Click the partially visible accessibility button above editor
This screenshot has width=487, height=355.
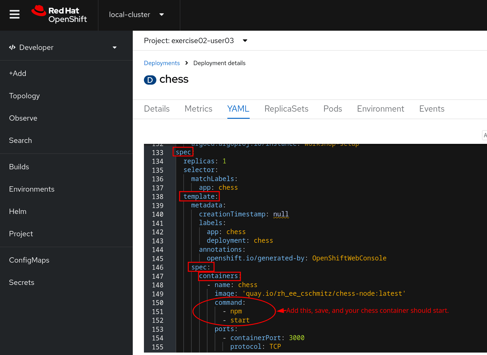click(485, 135)
